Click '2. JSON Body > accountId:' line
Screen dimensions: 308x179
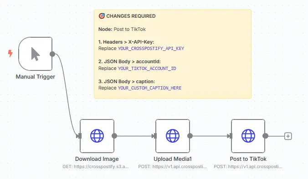[129, 61]
